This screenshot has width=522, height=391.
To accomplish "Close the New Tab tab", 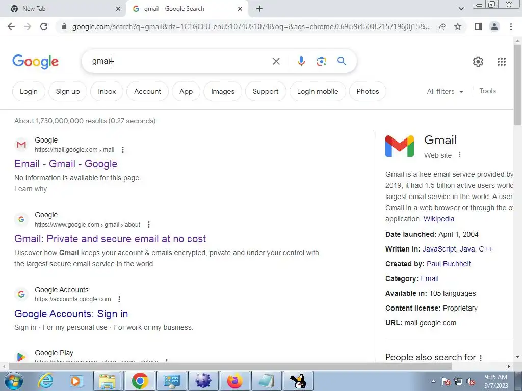I will coord(118,9).
